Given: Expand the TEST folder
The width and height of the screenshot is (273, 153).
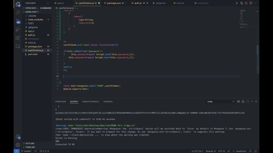Looking at the screenshot, I should [38, 23].
